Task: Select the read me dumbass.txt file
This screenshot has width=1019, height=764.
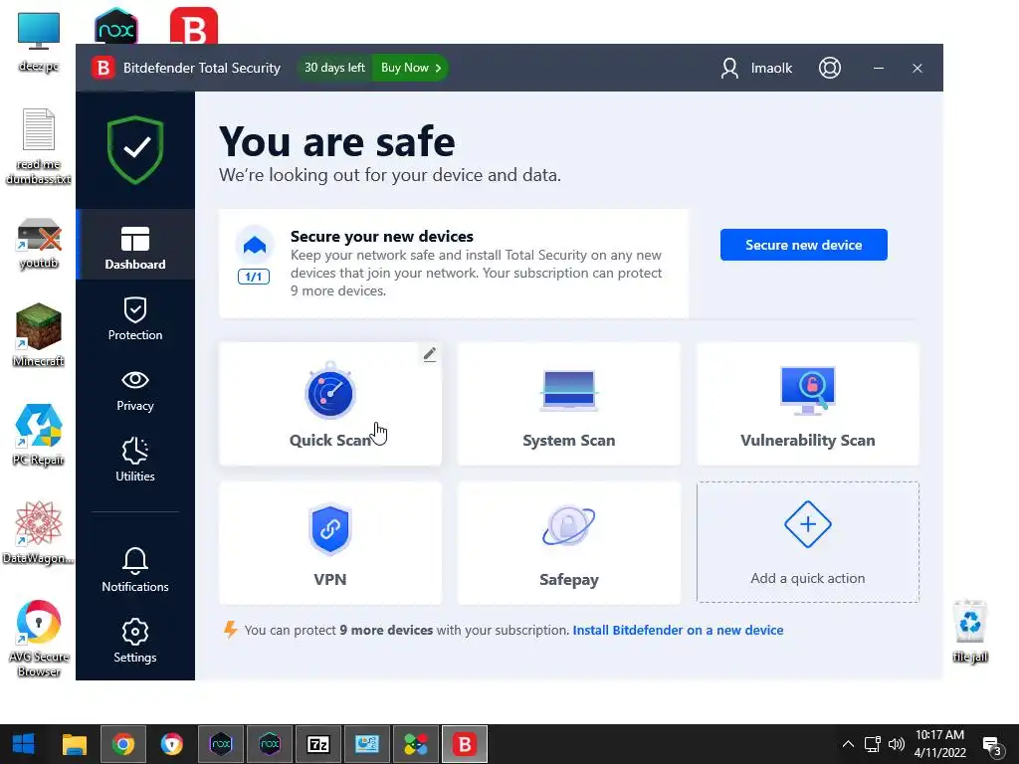Action: point(39,146)
